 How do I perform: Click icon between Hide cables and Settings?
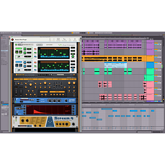[x=70, y=40]
